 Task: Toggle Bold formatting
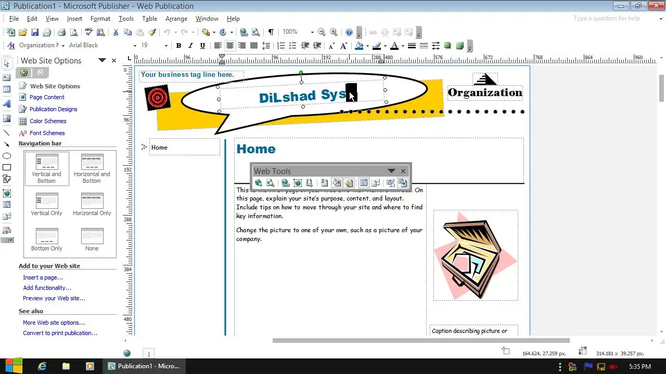coord(178,46)
